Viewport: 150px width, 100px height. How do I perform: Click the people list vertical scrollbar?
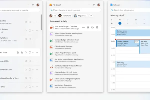41,22
